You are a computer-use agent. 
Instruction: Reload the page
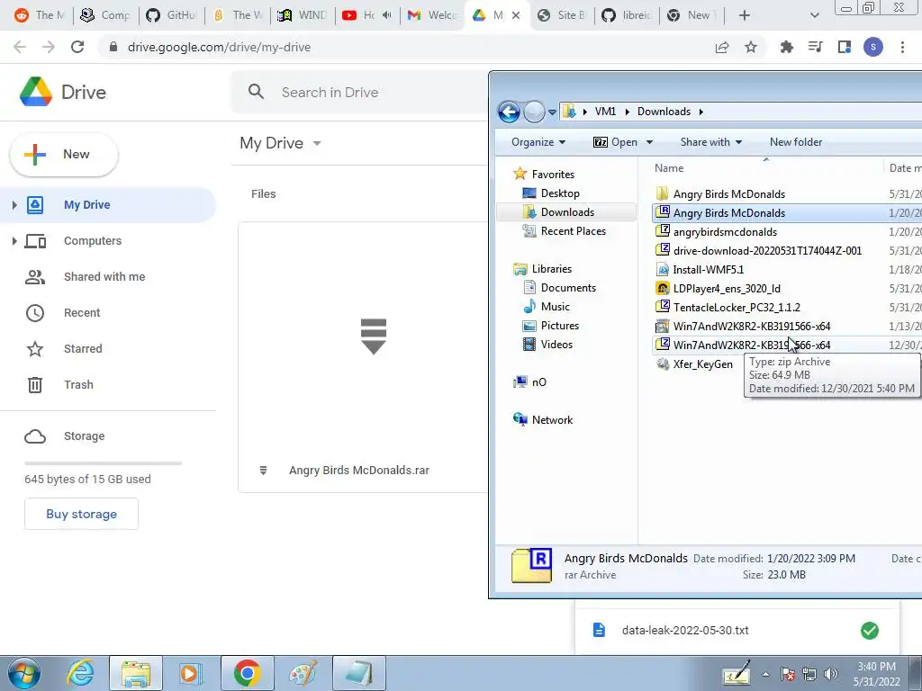click(77, 47)
